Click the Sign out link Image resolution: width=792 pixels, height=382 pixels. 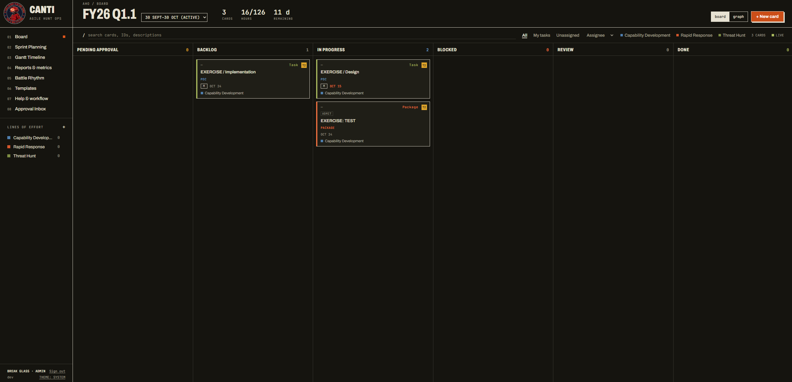[57, 371]
